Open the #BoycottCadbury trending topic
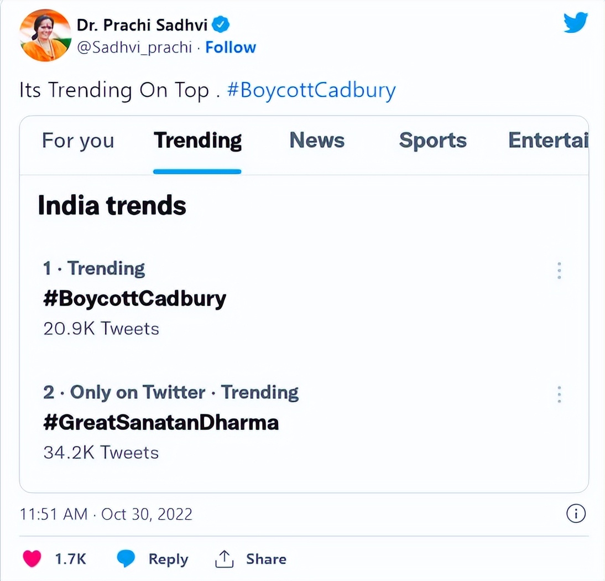 [135, 299]
